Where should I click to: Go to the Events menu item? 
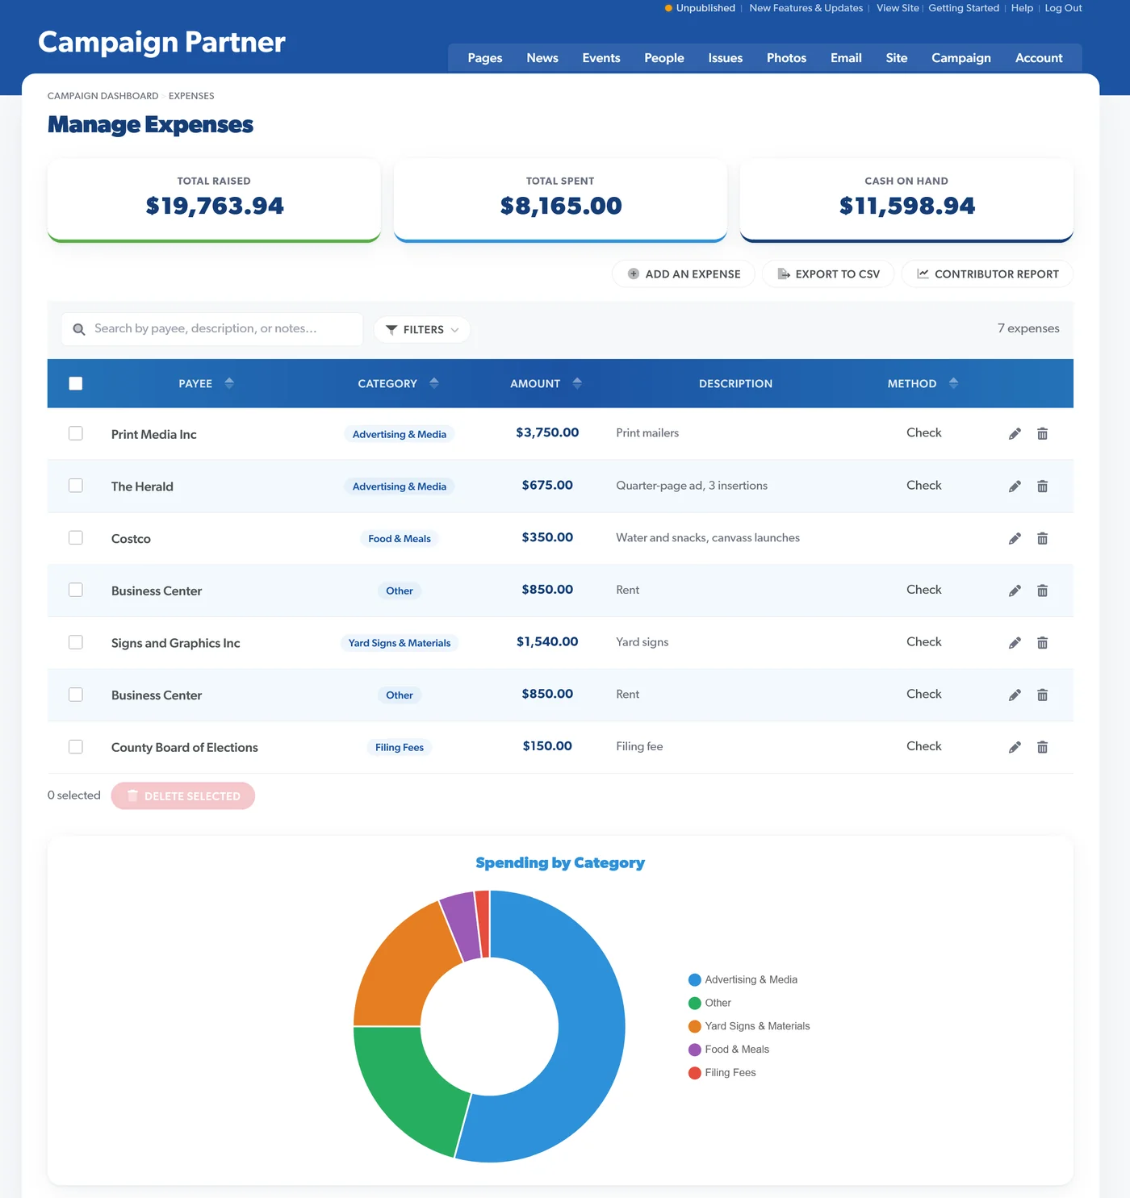pyautogui.click(x=601, y=58)
